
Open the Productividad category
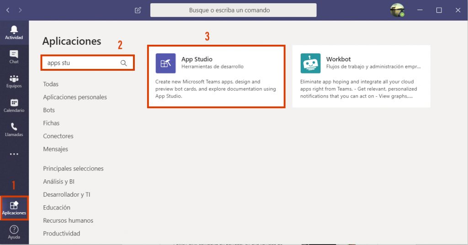62,234
